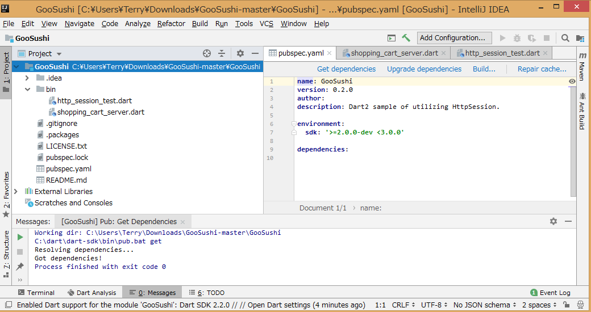This screenshot has width=591, height=312.
Task: Switch to the http_session_test.dart tab
Action: tap(502, 53)
